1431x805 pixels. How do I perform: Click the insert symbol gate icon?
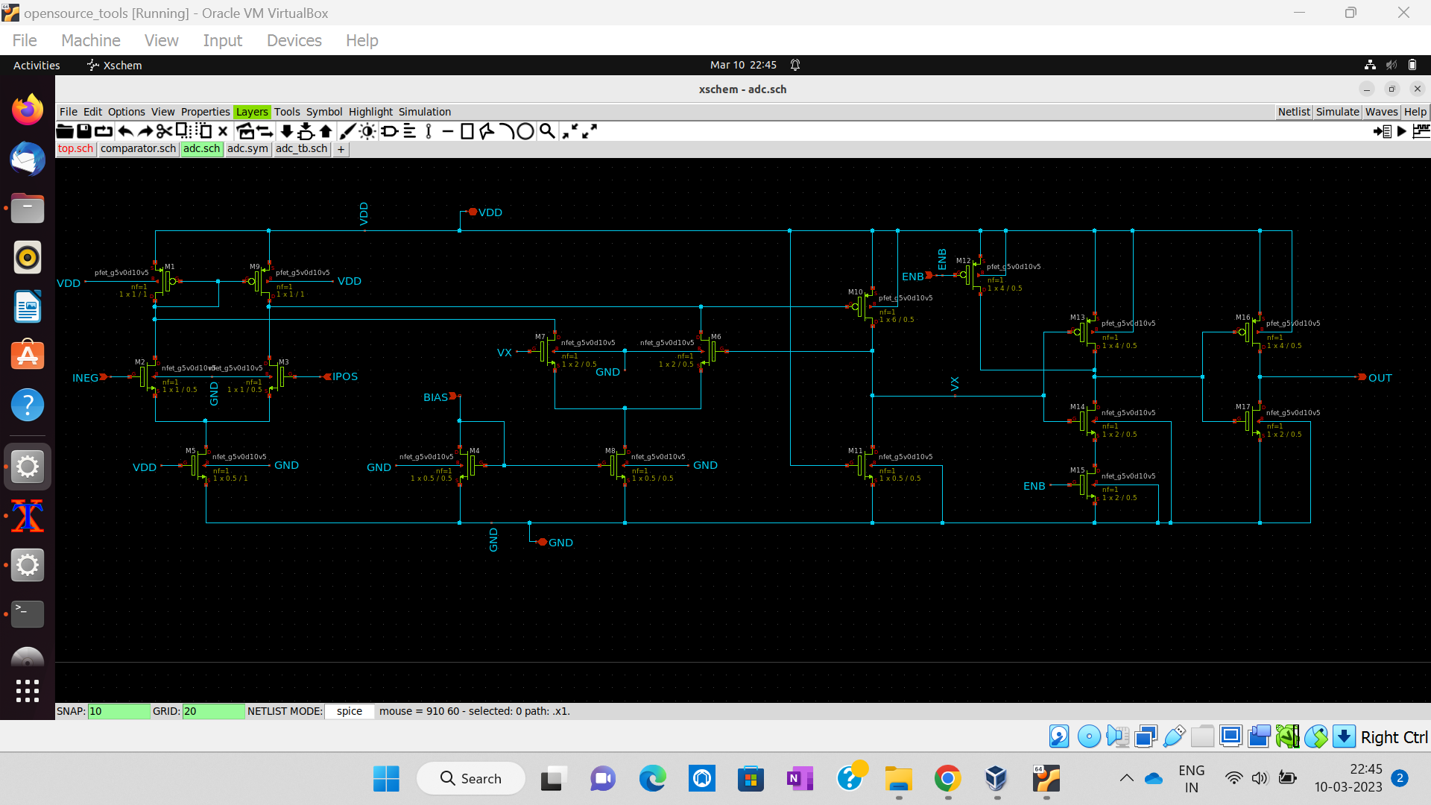pyautogui.click(x=389, y=131)
